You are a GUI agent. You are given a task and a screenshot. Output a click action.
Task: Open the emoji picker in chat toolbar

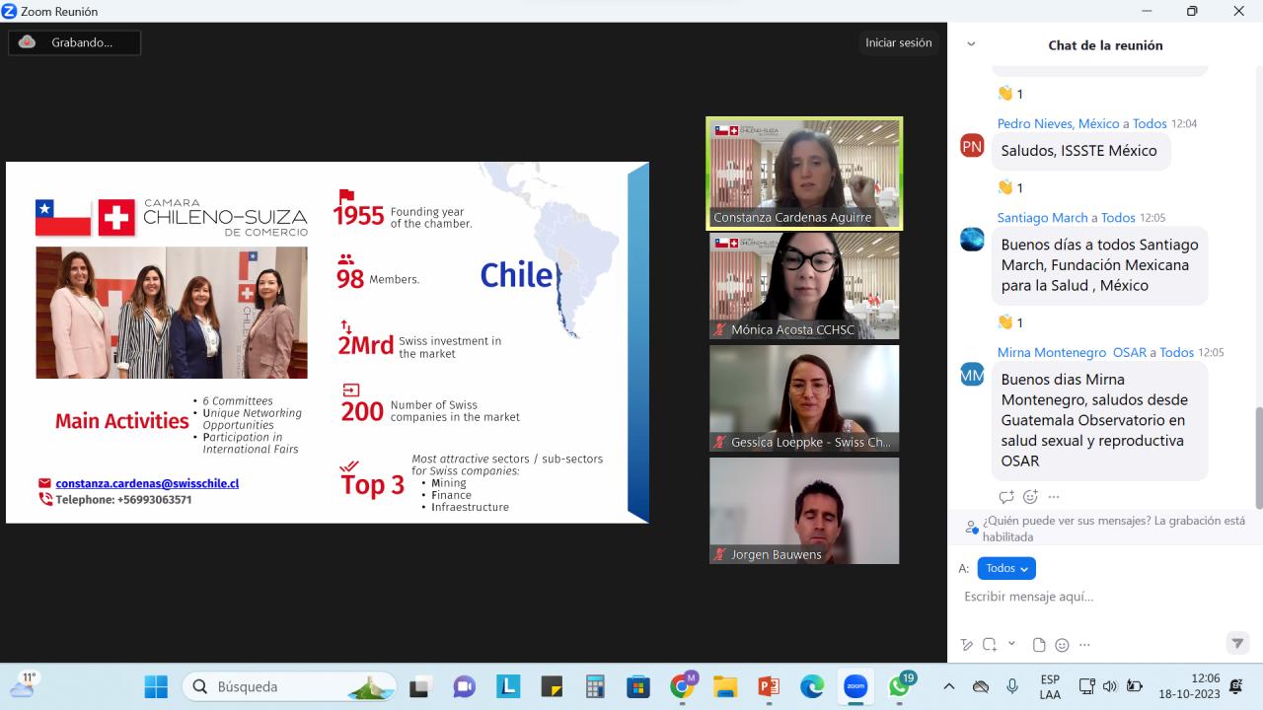point(1062,645)
